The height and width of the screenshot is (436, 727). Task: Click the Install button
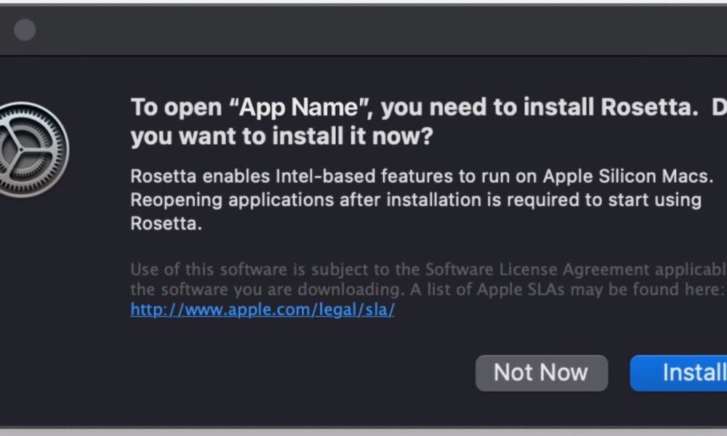[679, 373]
